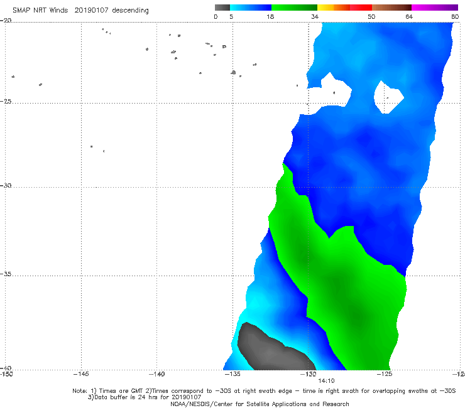Click latitude label -30
Screen dimensions: 465x408
click(x=6, y=185)
